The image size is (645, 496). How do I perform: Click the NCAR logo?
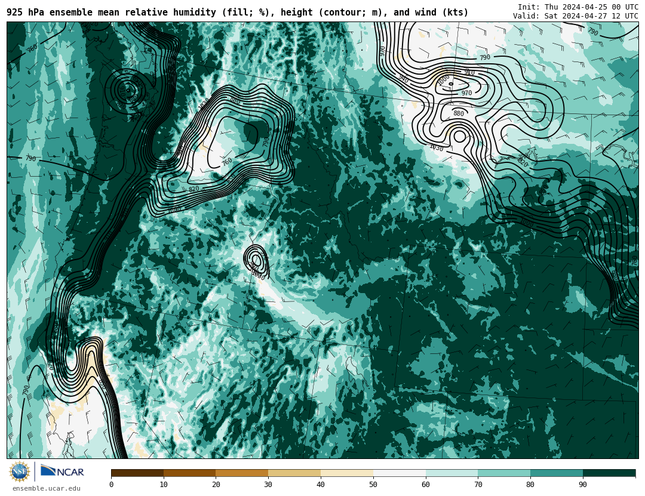62,471
